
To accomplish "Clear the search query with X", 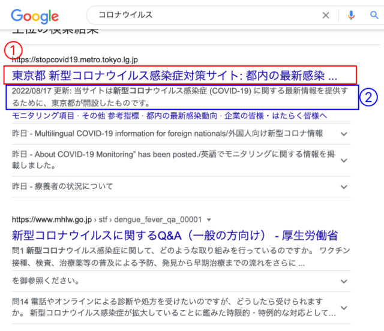I will pyautogui.click(x=326, y=16).
